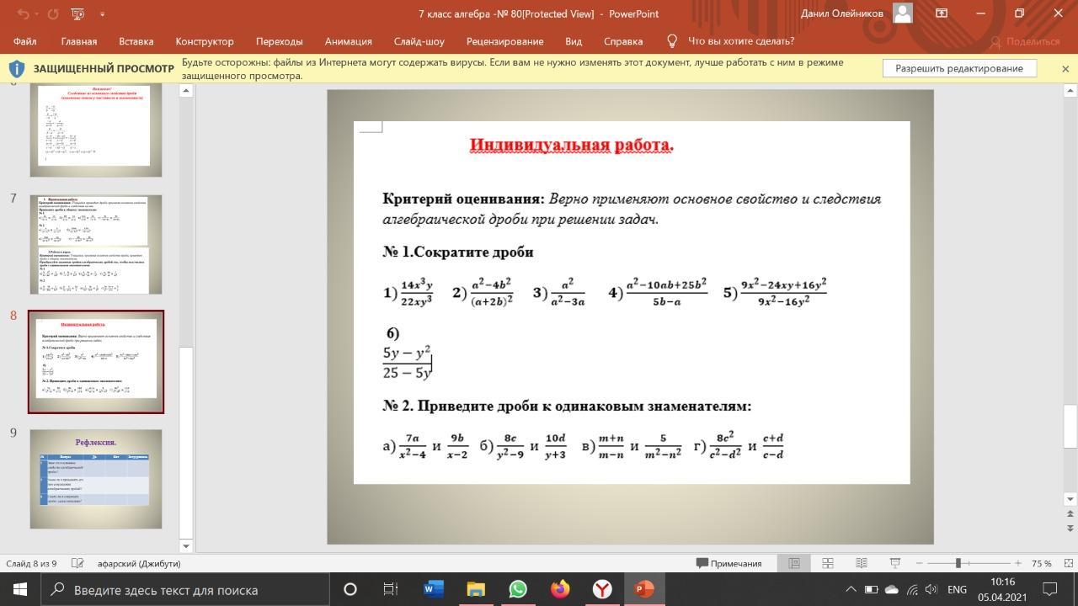Toggle the Примечания comments pane

[x=729, y=563]
